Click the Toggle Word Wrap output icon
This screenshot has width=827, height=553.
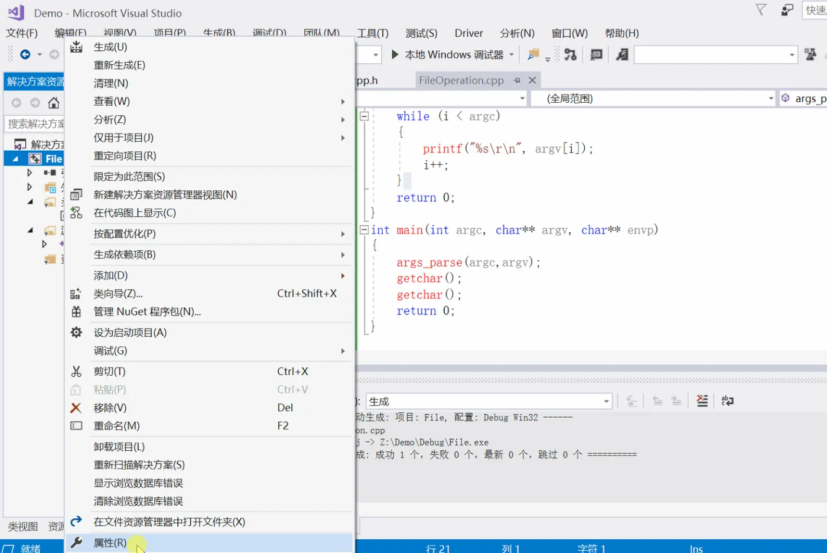pyautogui.click(x=727, y=401)
